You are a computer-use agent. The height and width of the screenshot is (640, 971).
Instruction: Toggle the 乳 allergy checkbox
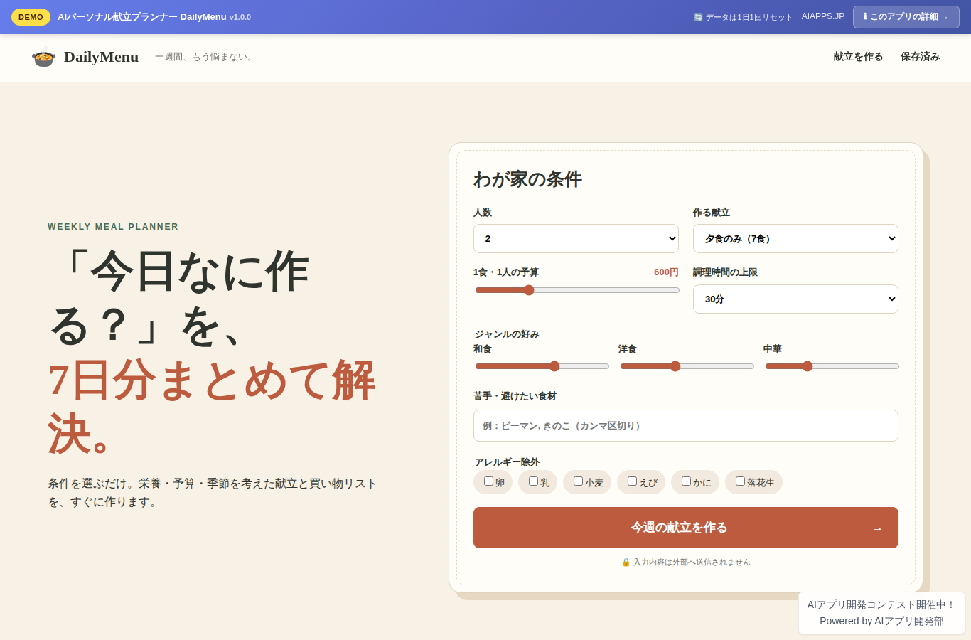point(533,481)
